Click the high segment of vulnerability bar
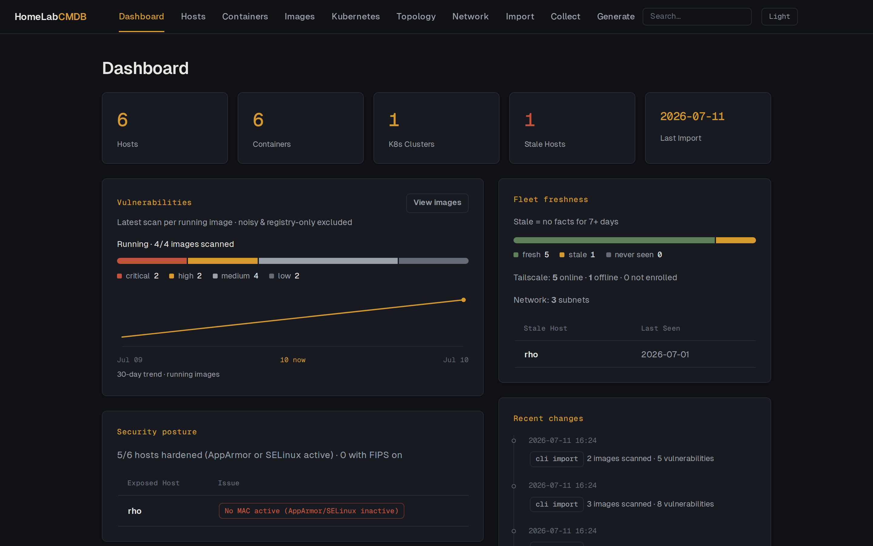Viewport: 873px width, 546px height. (x=222, y=261)
